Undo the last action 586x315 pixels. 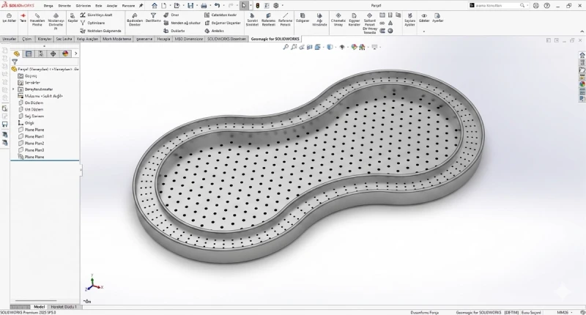[217, 6]
